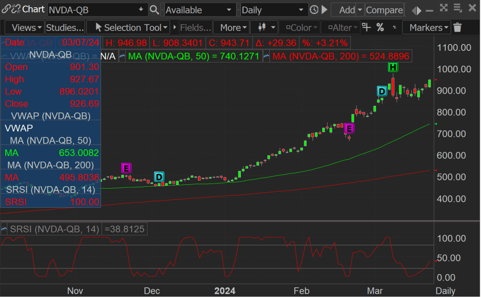The width and height of the screenshot is (481, 297).
Task: Open the symbol dropdown arrow in NVDA-QB field
Action: tap(141, 9)
